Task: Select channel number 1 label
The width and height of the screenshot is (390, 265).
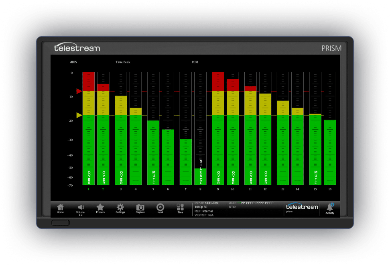Action: pyautogui.click(x=89, y=190)
